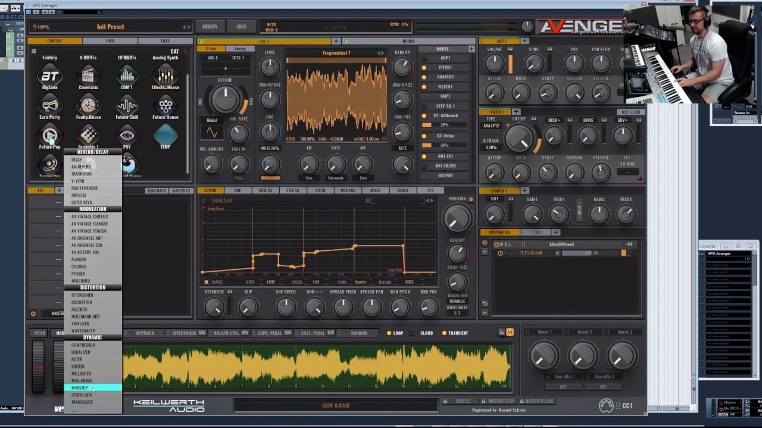Add a new FX slot with the plus beside FX1
762x428 pixels.
tap(58, 190)
